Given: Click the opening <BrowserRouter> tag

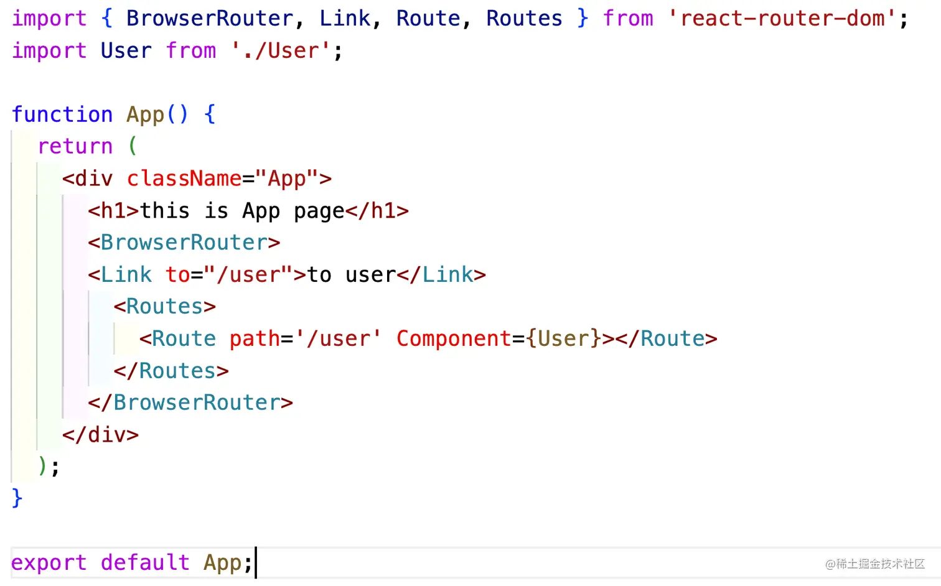Looking at the screenshot, I should [x=184, y=243].
